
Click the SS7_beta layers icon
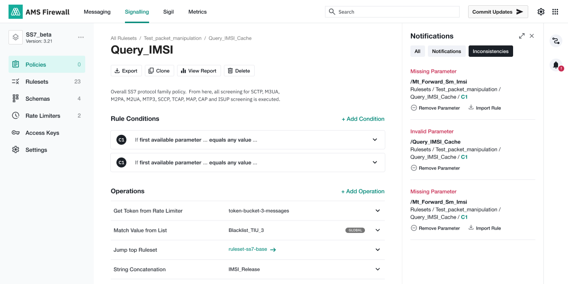point(16,37)
